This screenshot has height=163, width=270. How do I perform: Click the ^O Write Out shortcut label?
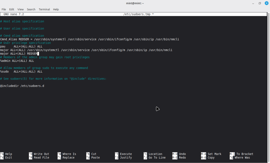[39, 154]
